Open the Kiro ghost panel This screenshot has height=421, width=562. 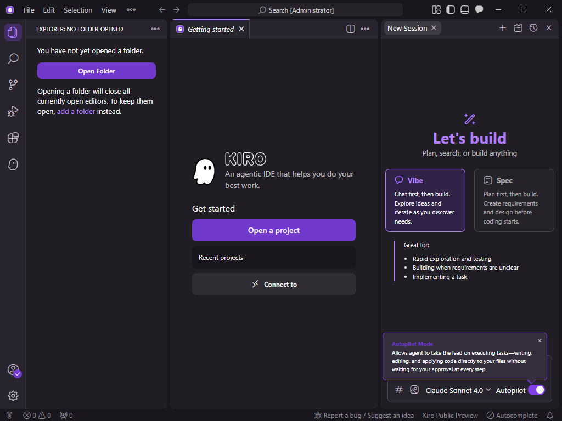pyautogui.click(x=13, y=164)
